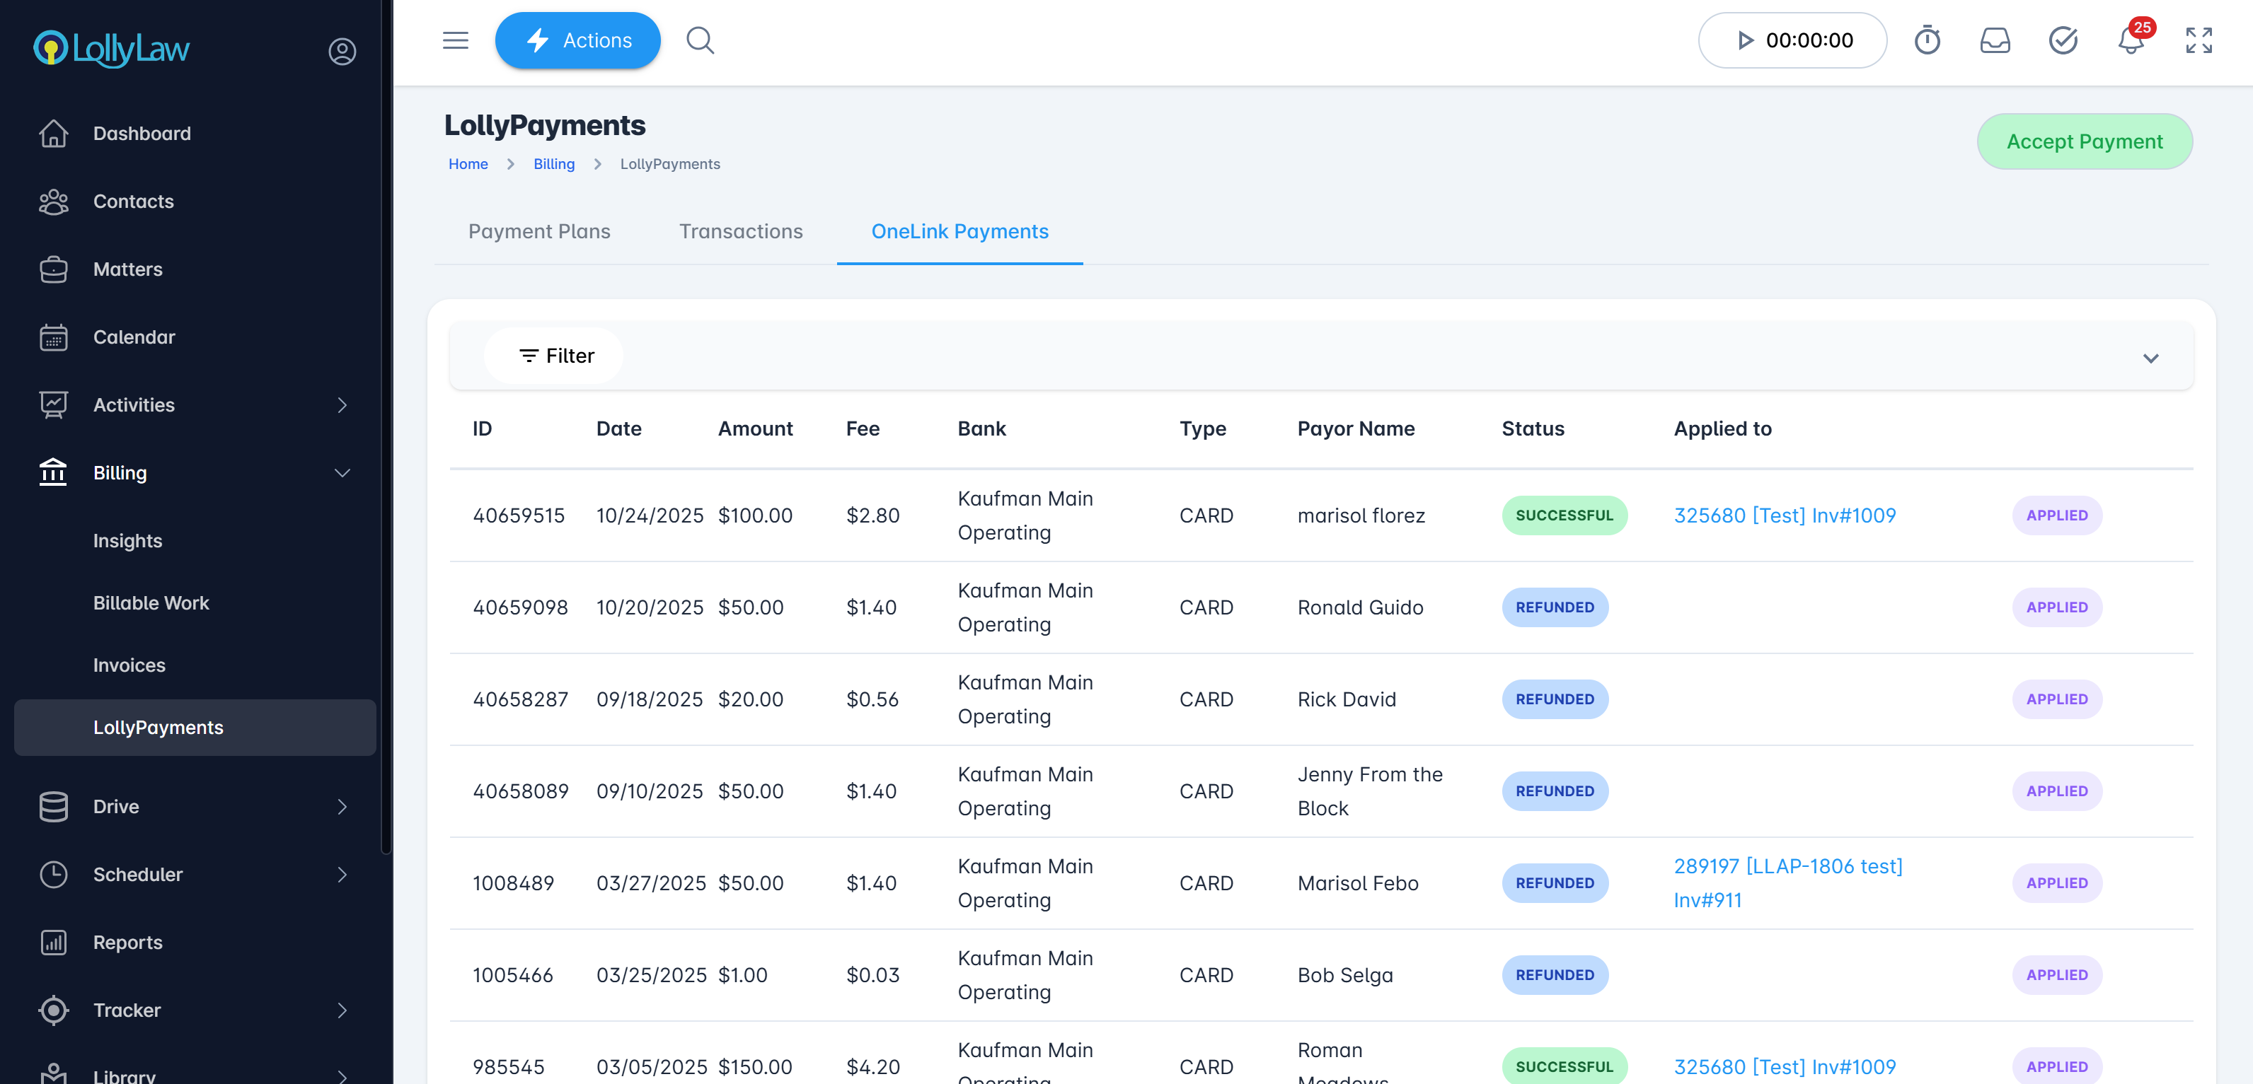Open invoice link for payment 985545
2253x1084 pixels.
point(1784,1066)
